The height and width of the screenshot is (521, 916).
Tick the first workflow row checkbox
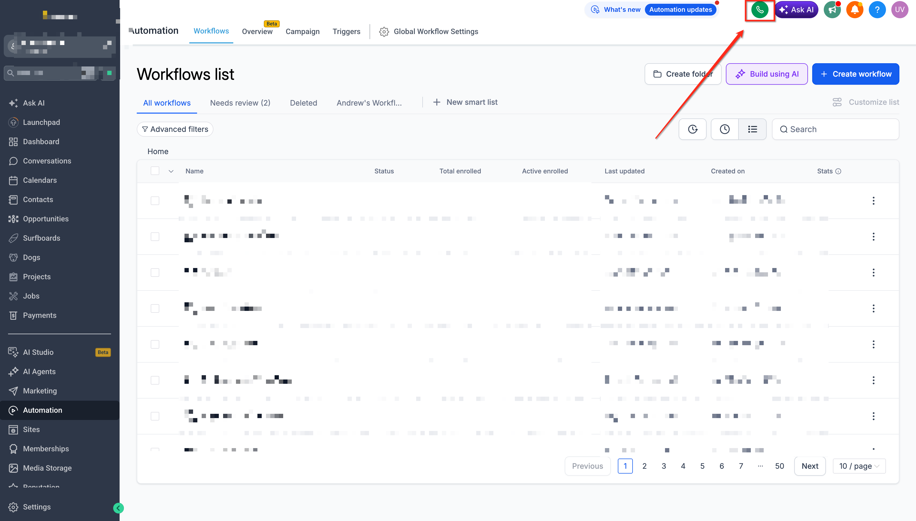tap(155, 201)
